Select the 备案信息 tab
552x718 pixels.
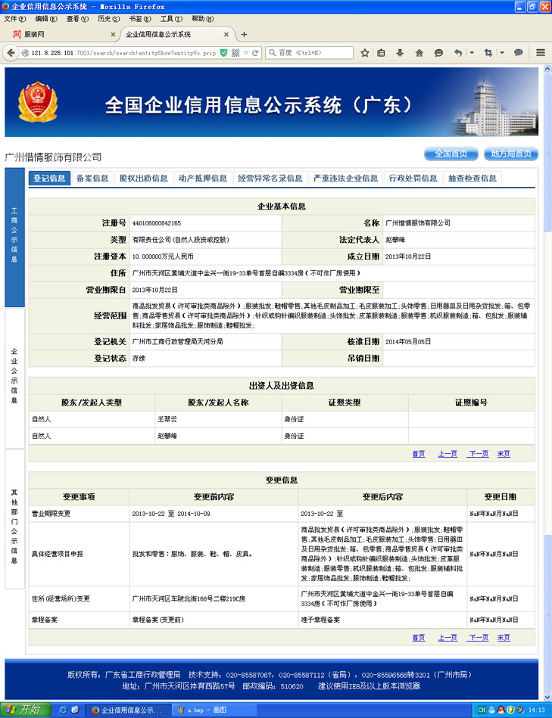point(92,178)
